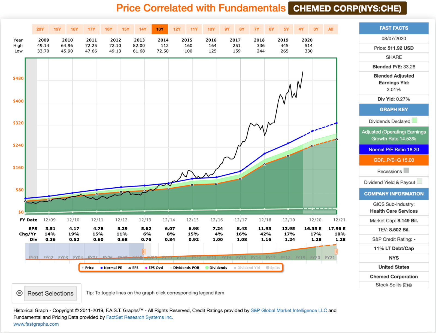Viewport: 436px width, 333px height.
Task: Click the GDF...P/E=G 15.00 bar
Action: point(394,160)
